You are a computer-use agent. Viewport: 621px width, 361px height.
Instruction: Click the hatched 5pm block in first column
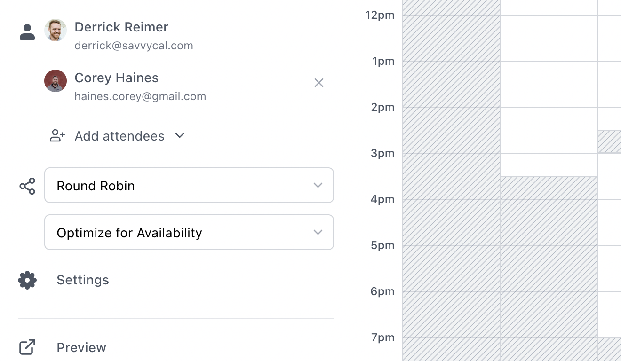(x=451, y=268)
